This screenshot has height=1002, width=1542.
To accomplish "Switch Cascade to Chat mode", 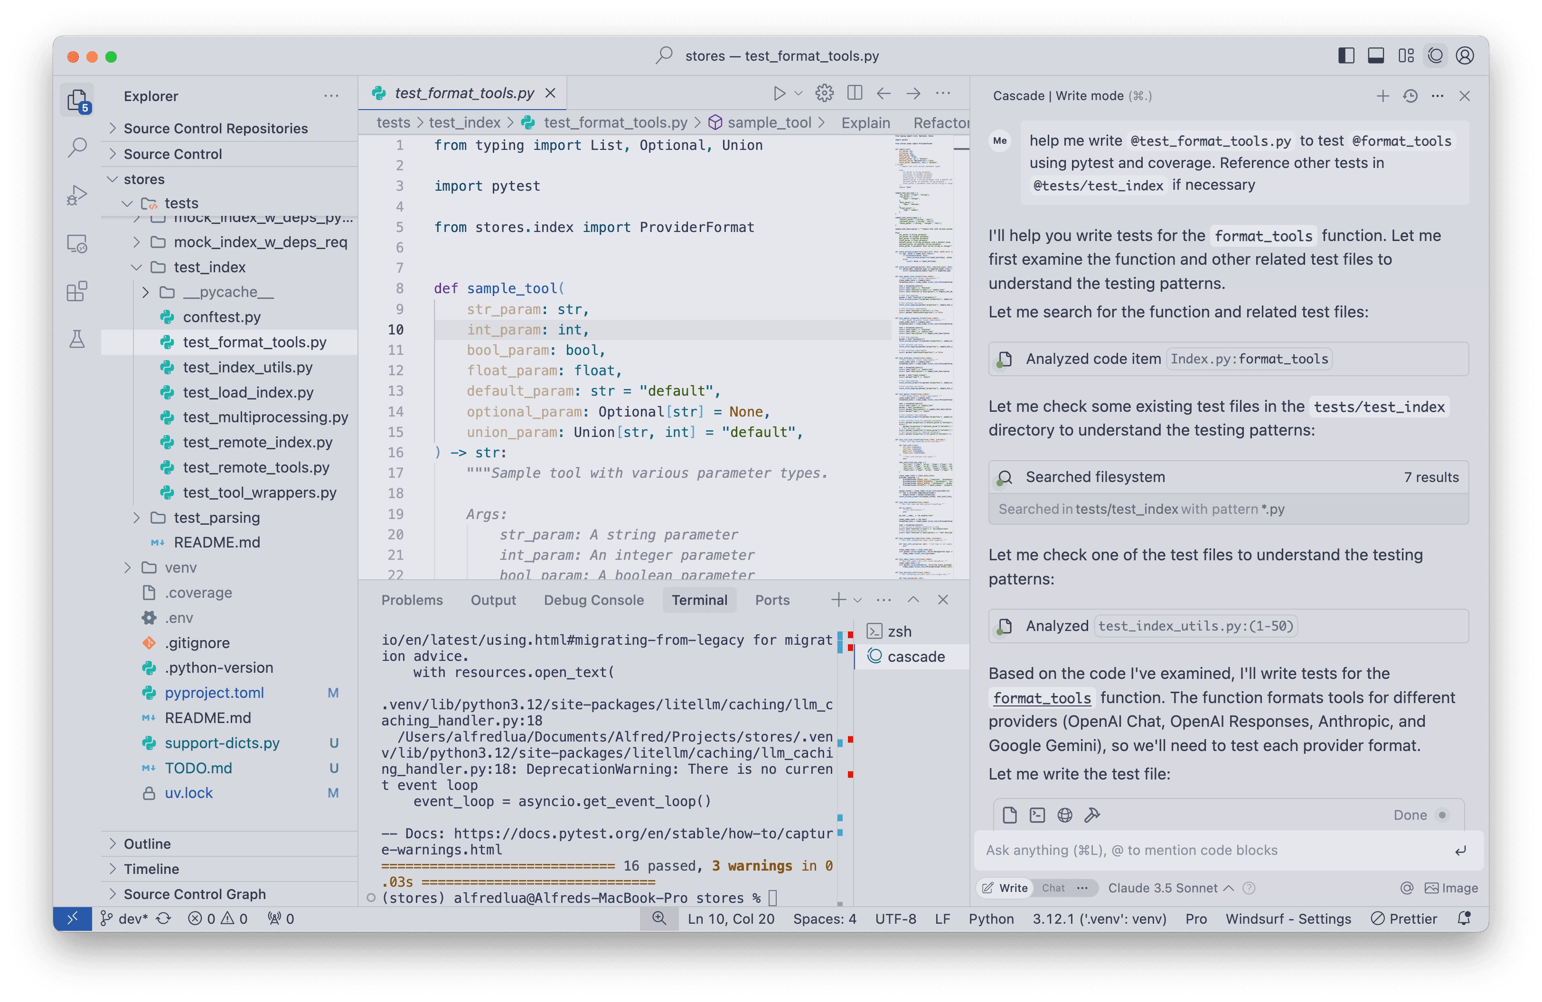I will click(x=1053, y=888).
